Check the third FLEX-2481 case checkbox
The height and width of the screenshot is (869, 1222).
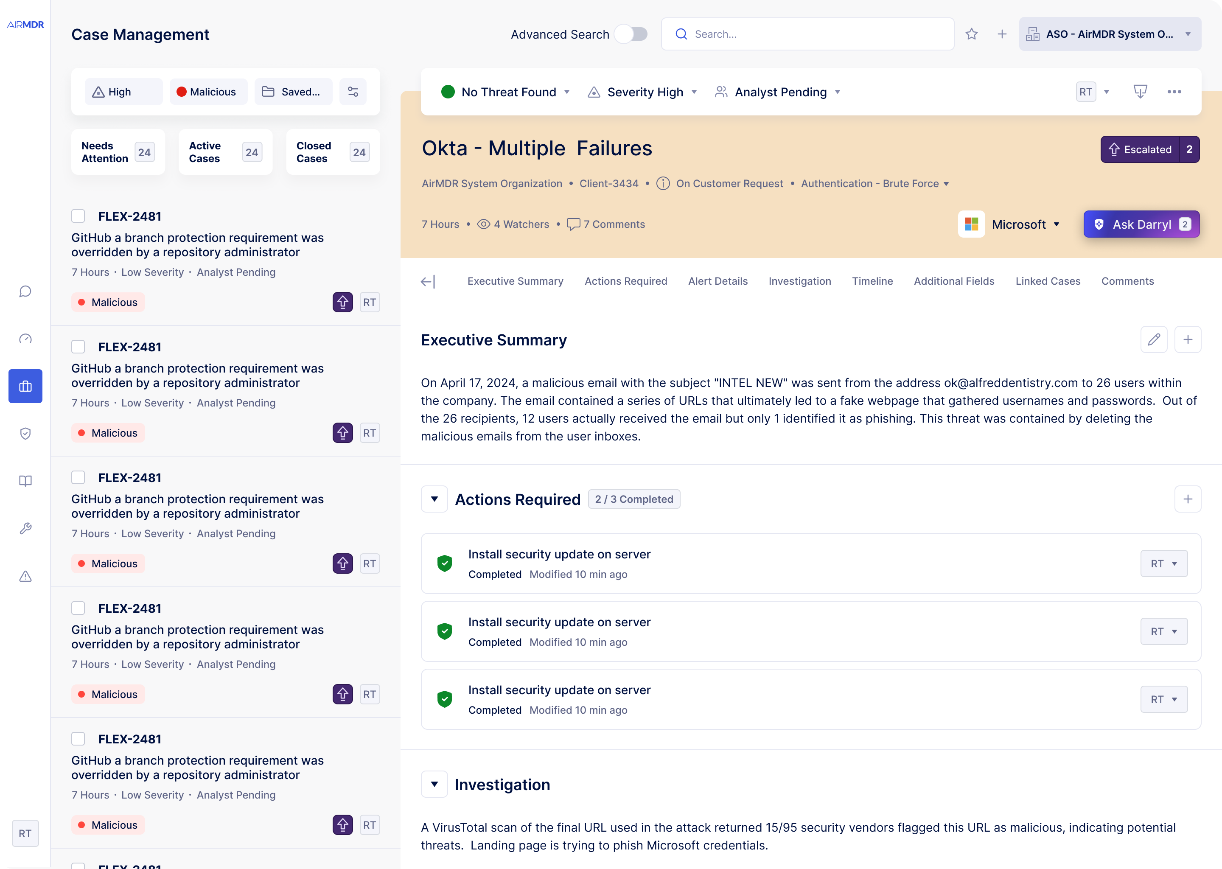coord(78,477)
